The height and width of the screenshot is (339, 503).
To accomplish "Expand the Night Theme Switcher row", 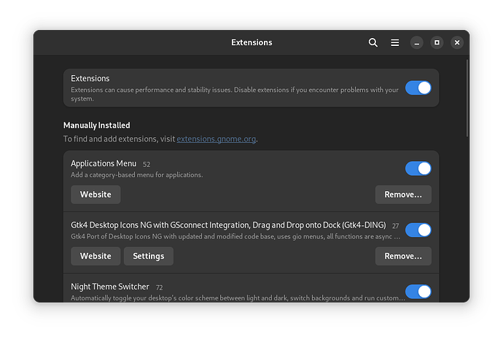I will 219,292.
